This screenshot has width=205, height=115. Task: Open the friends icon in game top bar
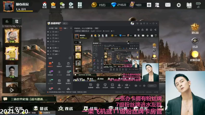coord(157,5)
